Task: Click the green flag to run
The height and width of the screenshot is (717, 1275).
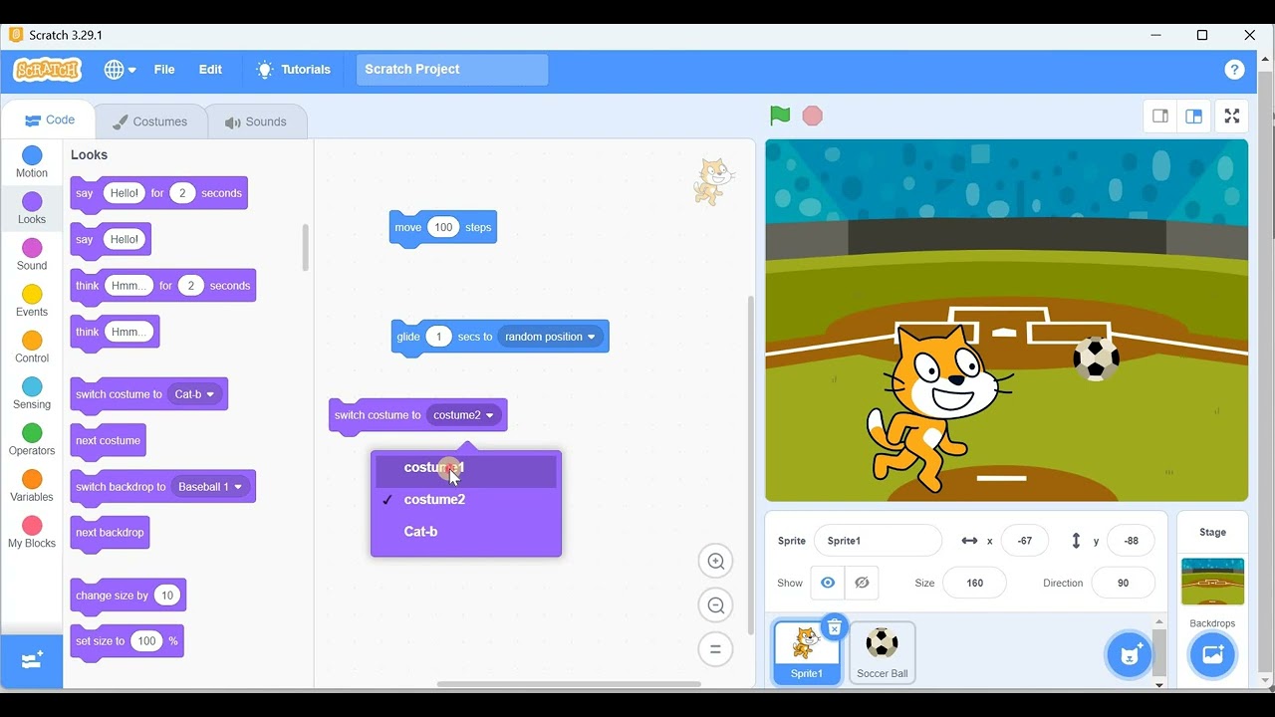Action: (x=780, y=116)
